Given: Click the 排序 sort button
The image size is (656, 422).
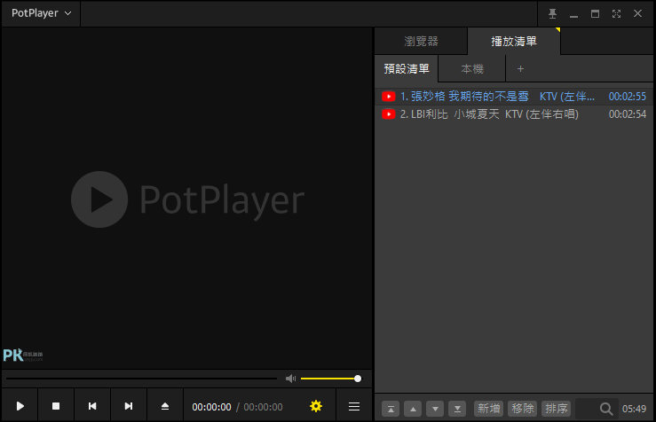Looking at the screenshot, I should click(556, 408).
